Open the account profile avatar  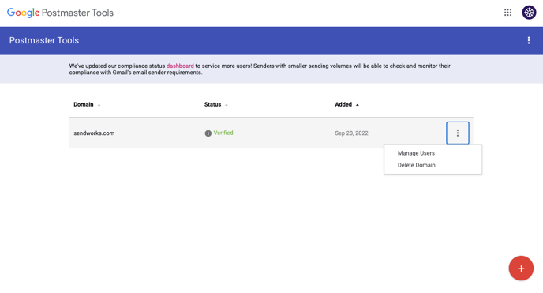529,13
